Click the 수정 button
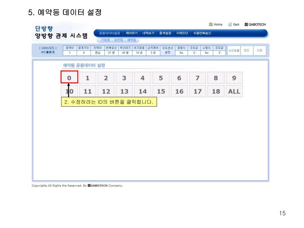The image size is (304, 228). [259, 50]
